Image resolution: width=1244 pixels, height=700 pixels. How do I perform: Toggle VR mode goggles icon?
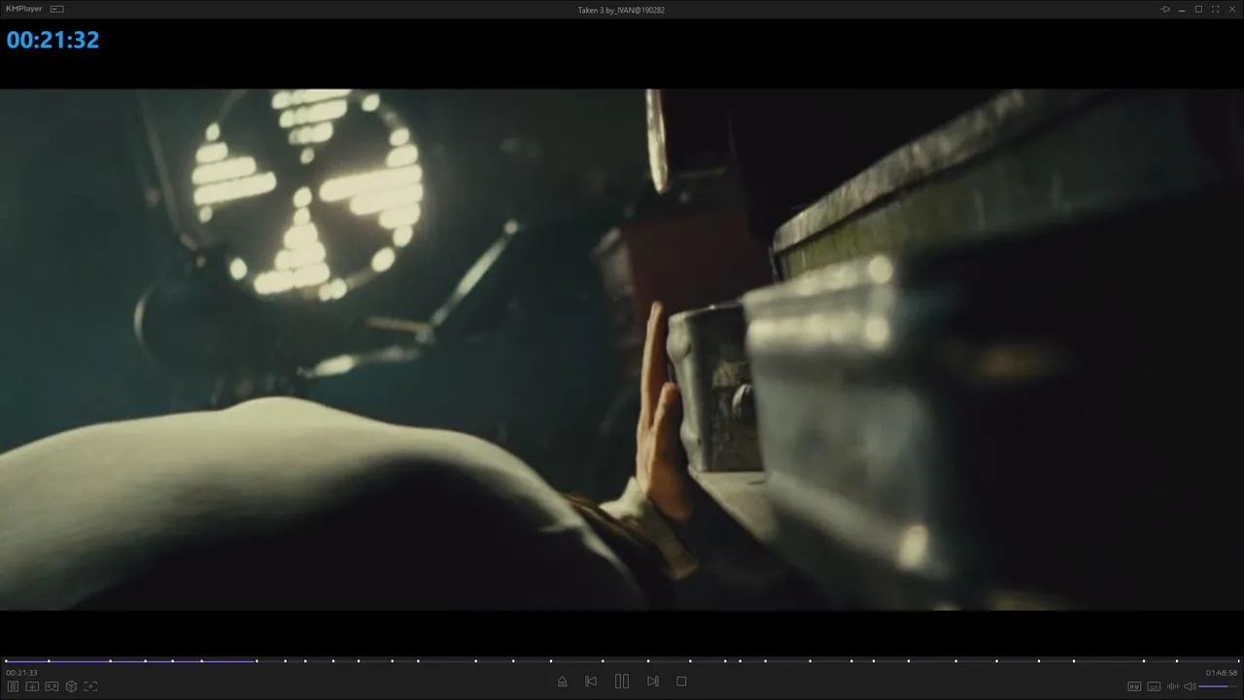(52, 686)
